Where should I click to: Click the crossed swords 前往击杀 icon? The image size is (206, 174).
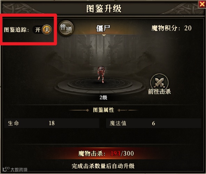[x=159, y=81]
